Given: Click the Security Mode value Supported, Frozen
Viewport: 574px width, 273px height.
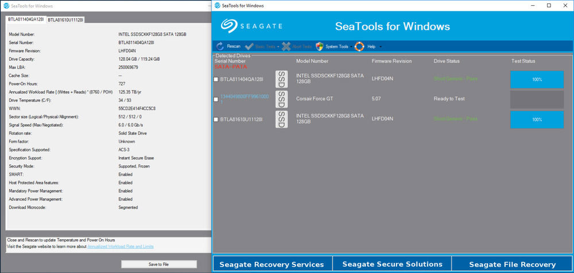Looking at the screenshot, I should tap(134, 166).
